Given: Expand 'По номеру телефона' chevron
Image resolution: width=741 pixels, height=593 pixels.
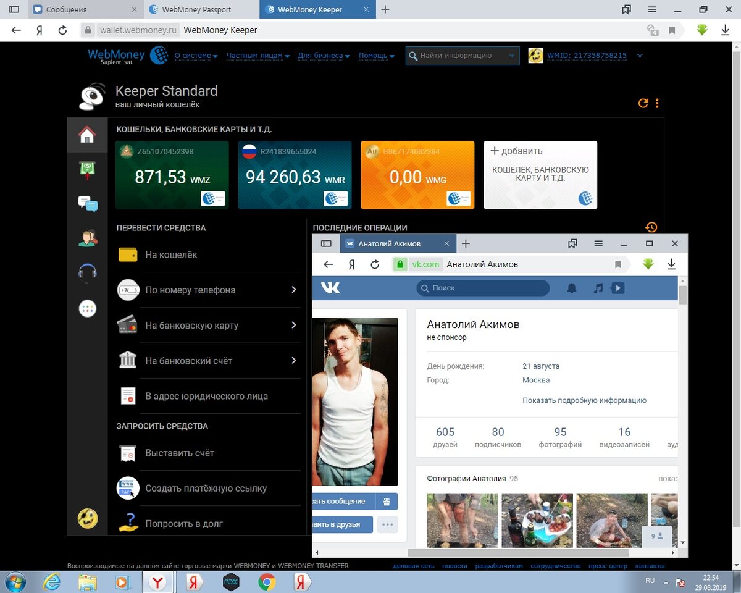Looking at the screenshot, I should pyautogui.click(x=294, y=290).
